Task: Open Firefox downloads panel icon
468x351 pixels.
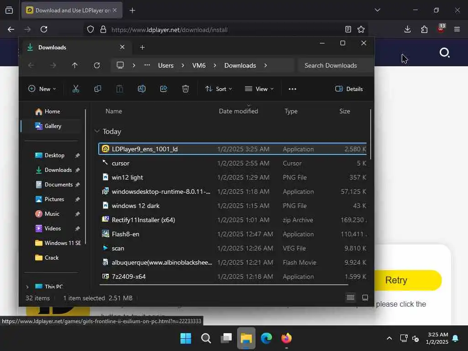Action: [407, 29]
